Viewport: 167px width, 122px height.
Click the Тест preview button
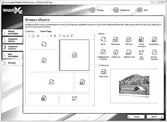coord(142,10)
